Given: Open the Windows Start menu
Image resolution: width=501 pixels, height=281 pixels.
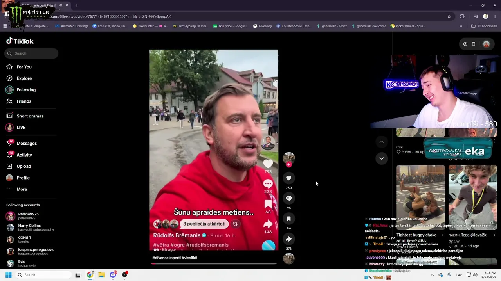Looking at the screenshot, I should 8,275.
